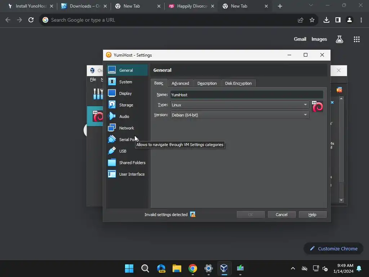Viewport: 369px width, 277px height.
Task: Open the Shared Folders settings category
Action: point(127,163)
